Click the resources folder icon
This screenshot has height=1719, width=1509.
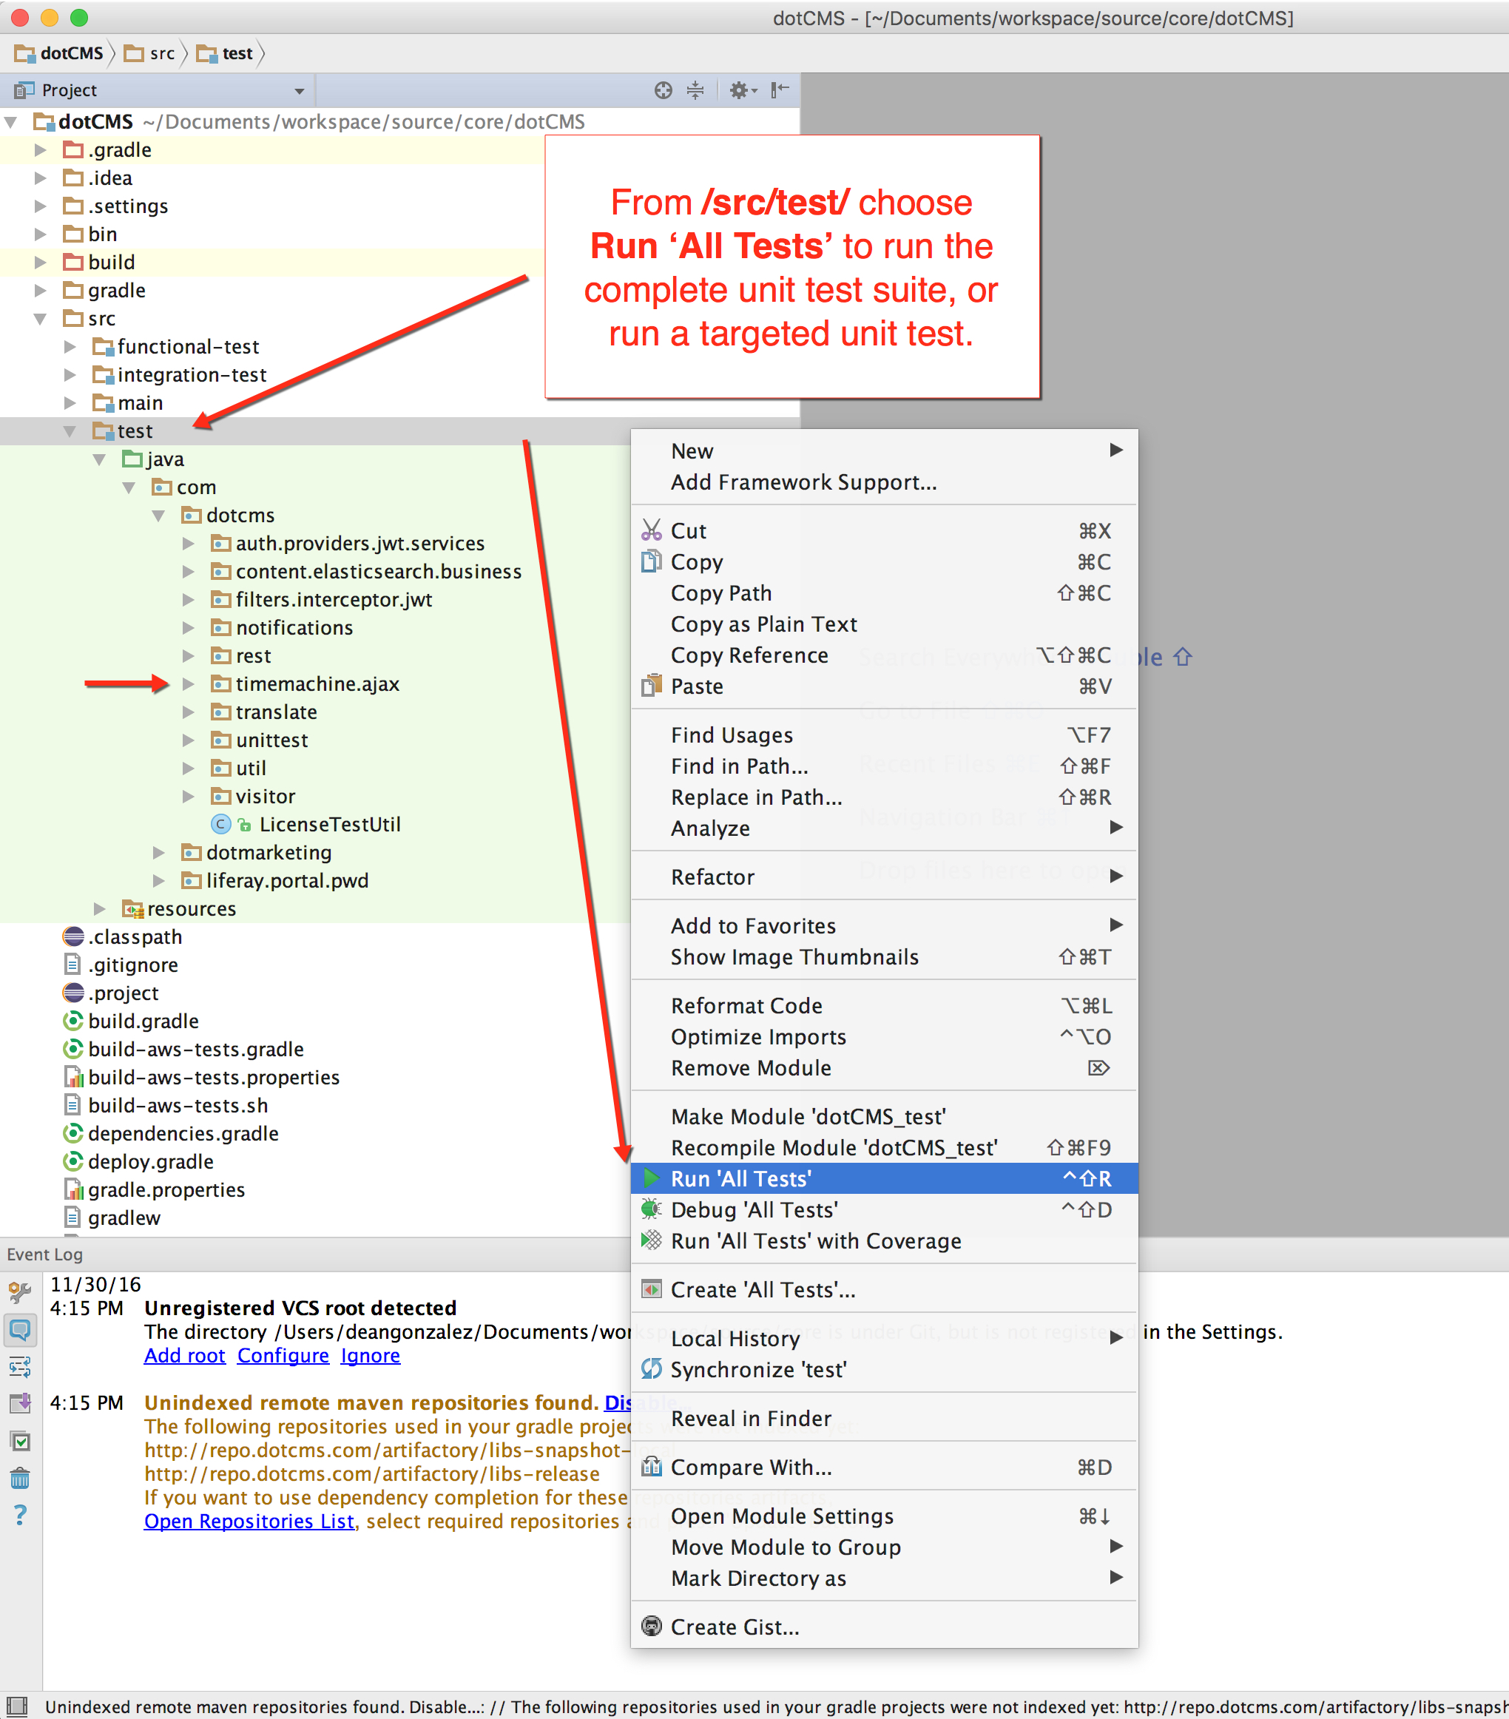(x=132, y=908)
